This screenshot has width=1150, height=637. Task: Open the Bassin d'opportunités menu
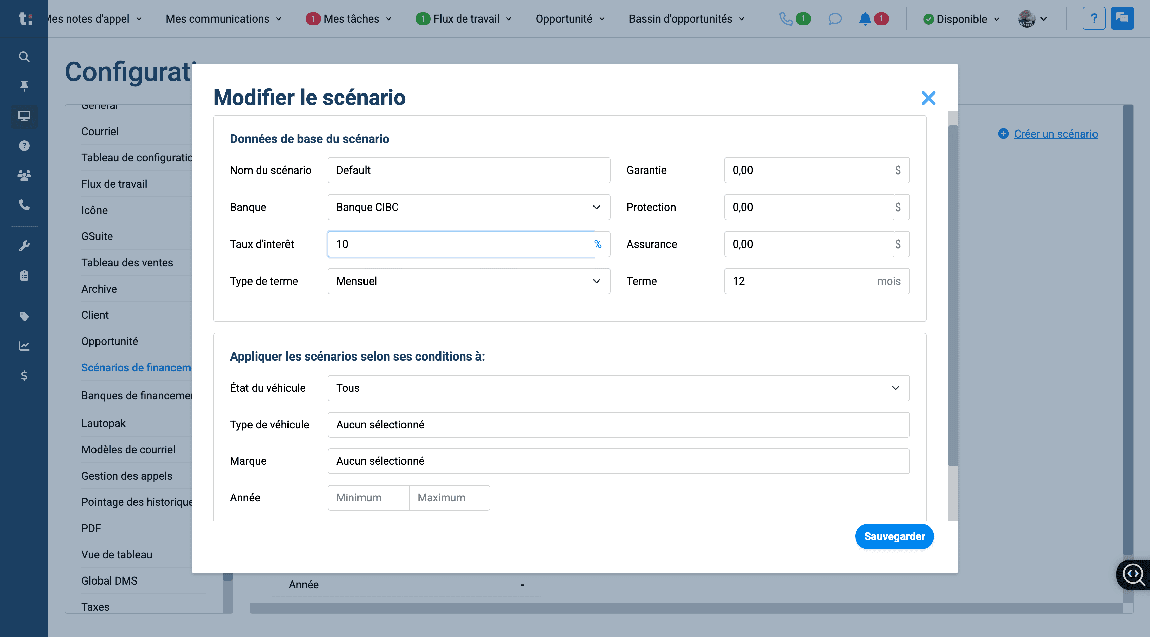[687, 19]
